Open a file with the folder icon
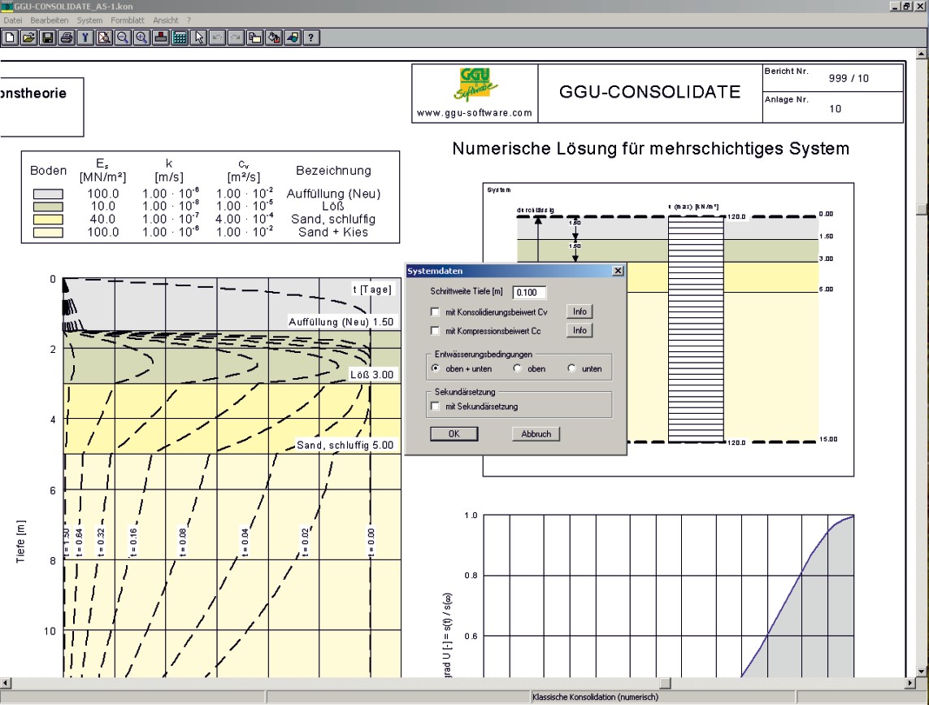Image resolution: width=929 pixels, height=705 pixels. [x=28, y=38]
